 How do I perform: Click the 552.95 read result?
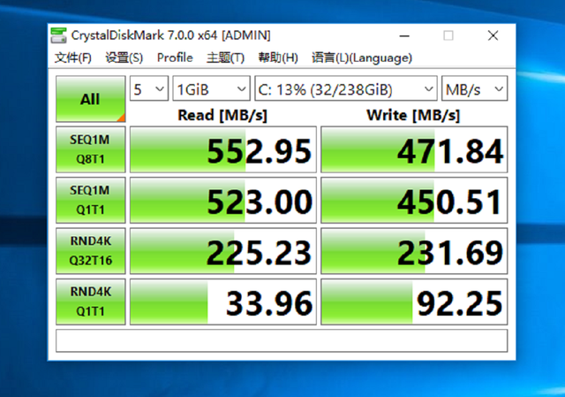pyautogui.click(x=223, y=149)
